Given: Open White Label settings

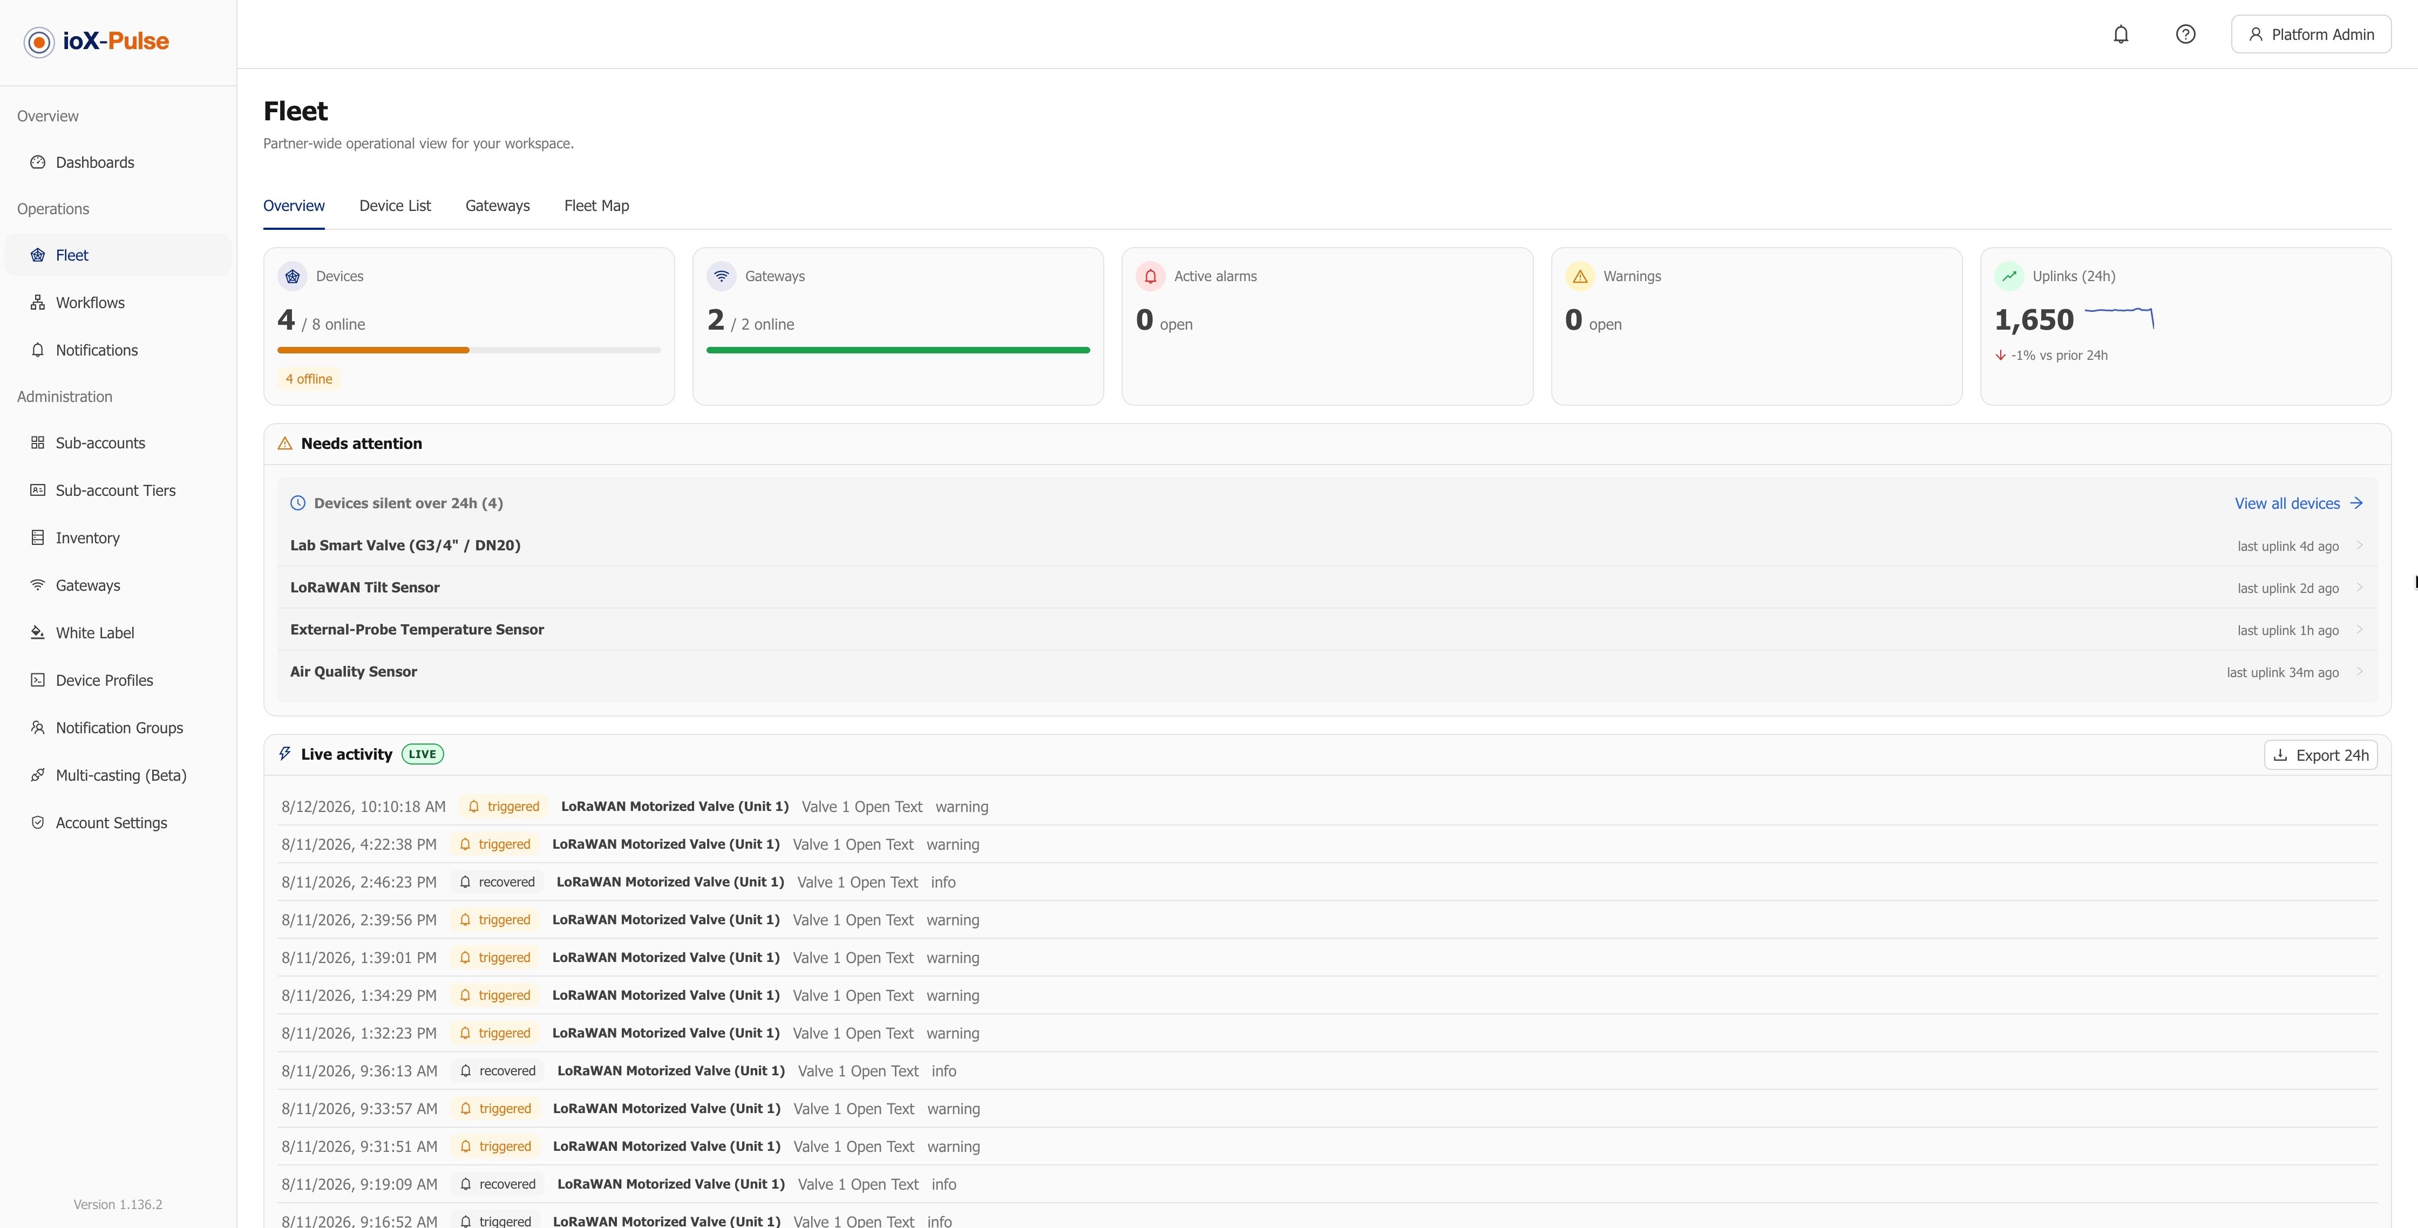Looking at the screenshot, I should click(118, 632).
